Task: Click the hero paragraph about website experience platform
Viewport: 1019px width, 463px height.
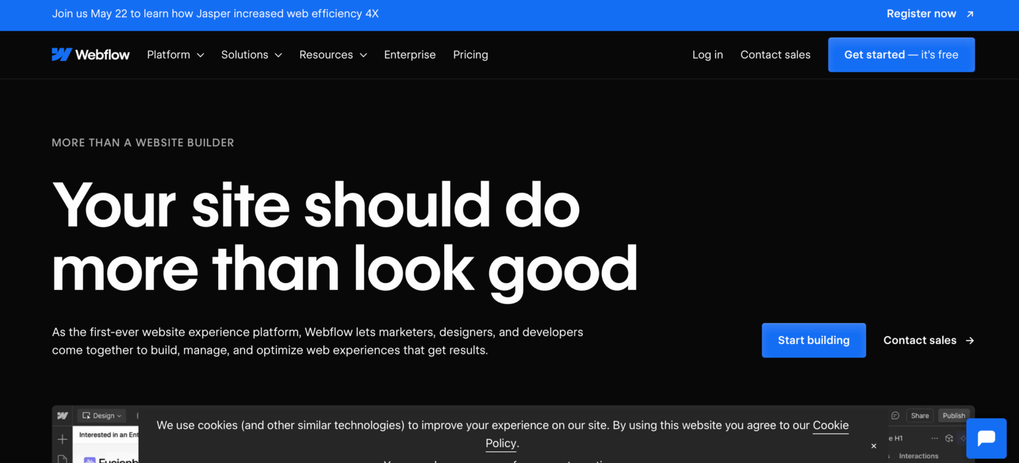Action: [x=317, y=341]
